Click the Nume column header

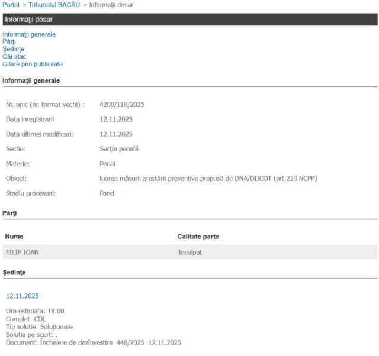(x=14, y=237)
